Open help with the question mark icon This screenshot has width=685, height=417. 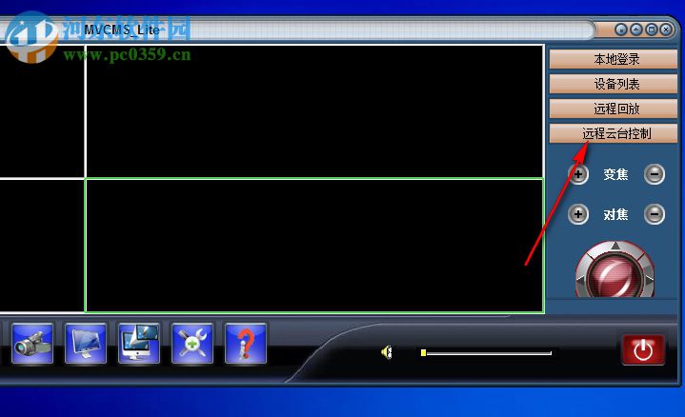(246, 343)
